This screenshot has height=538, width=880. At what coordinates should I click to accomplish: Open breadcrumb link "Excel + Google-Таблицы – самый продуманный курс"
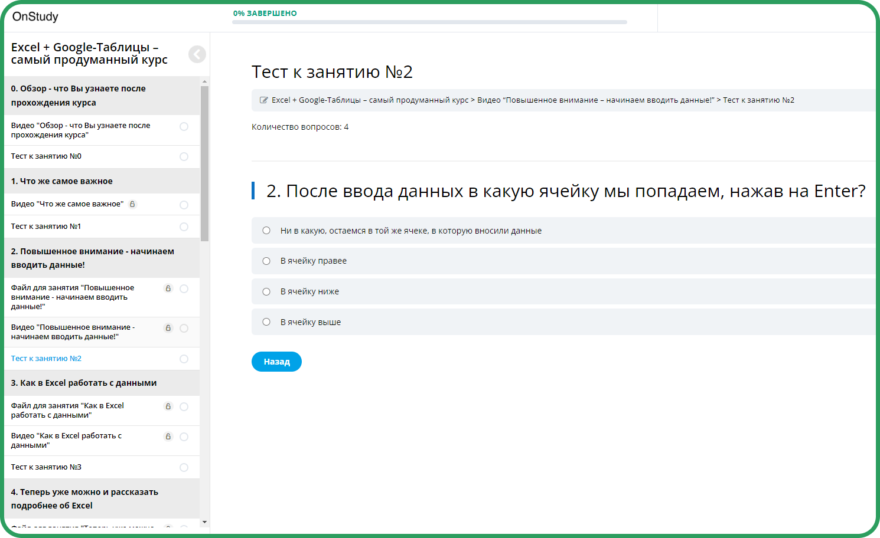370,100
